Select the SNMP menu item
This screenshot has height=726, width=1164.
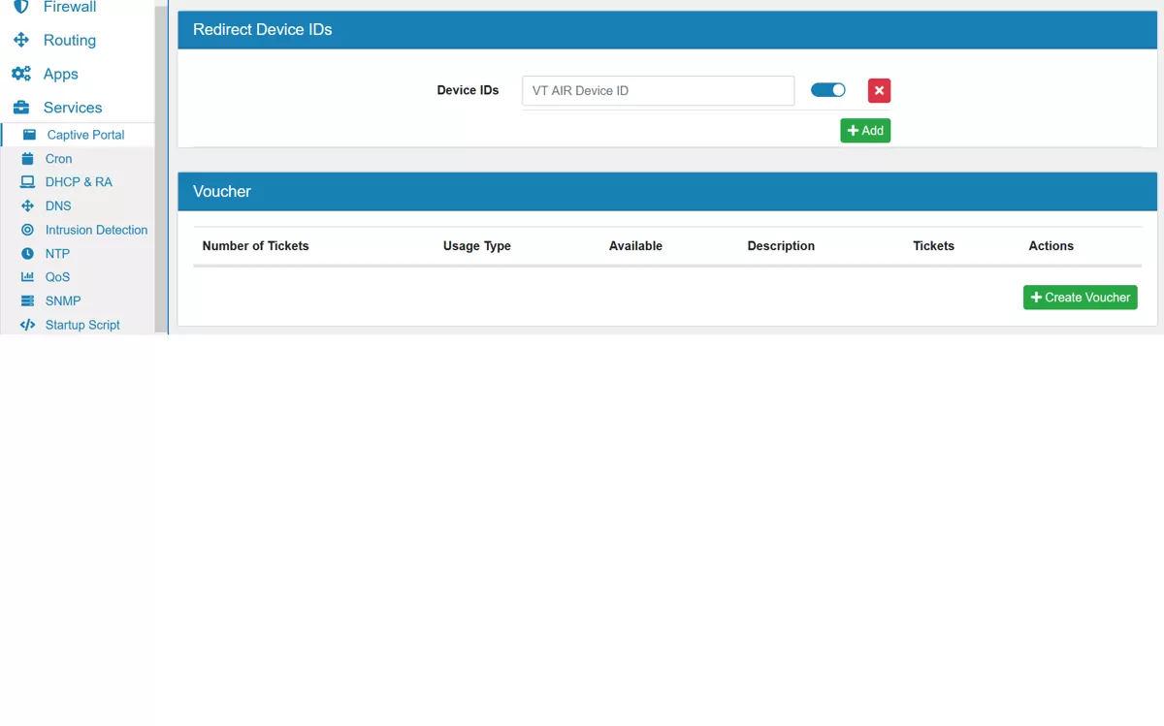click(61, 300)
